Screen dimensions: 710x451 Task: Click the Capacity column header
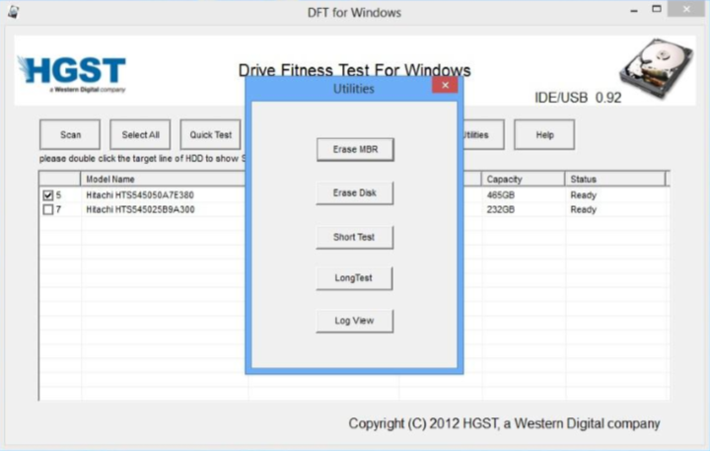tap(523, 179)
